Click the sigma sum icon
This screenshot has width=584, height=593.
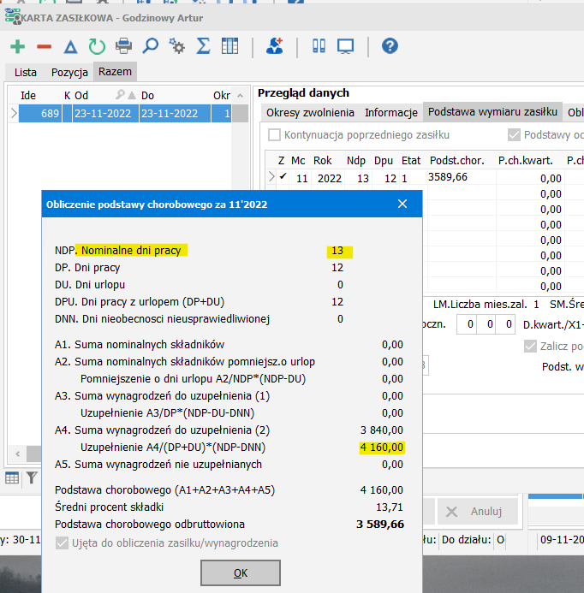coord(203,46)
